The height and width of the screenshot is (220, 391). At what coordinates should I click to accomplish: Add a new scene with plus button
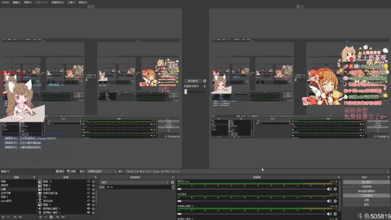coord(3,217)
